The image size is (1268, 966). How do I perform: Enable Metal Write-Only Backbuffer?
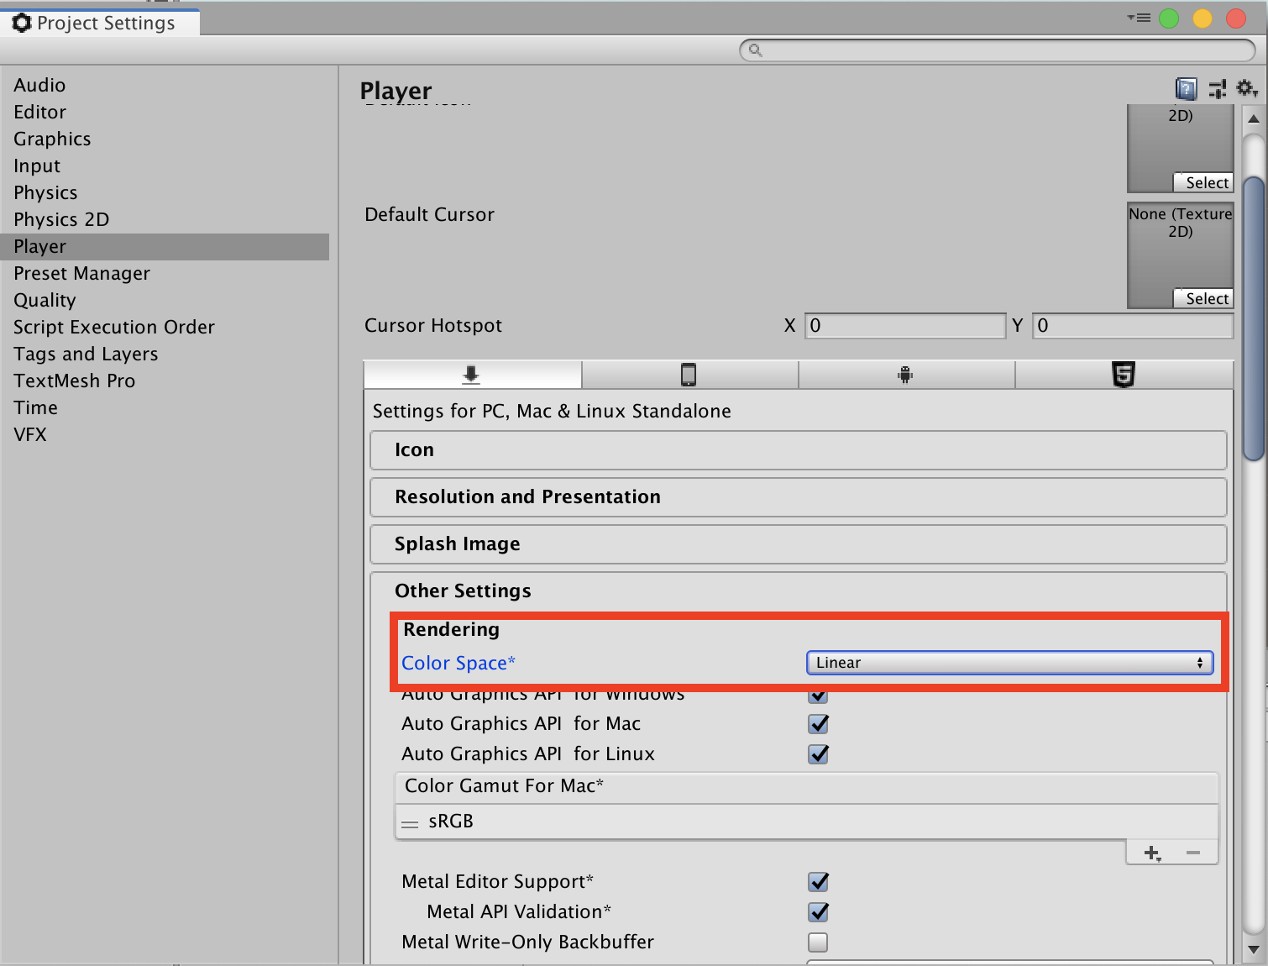click(x=818, y=942)
